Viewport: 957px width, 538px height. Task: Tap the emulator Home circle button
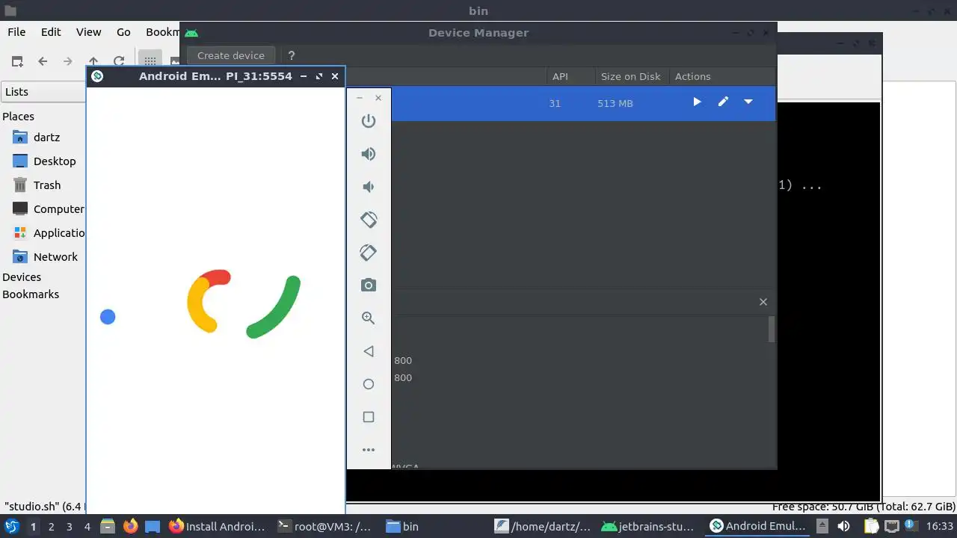pos(368,384)
